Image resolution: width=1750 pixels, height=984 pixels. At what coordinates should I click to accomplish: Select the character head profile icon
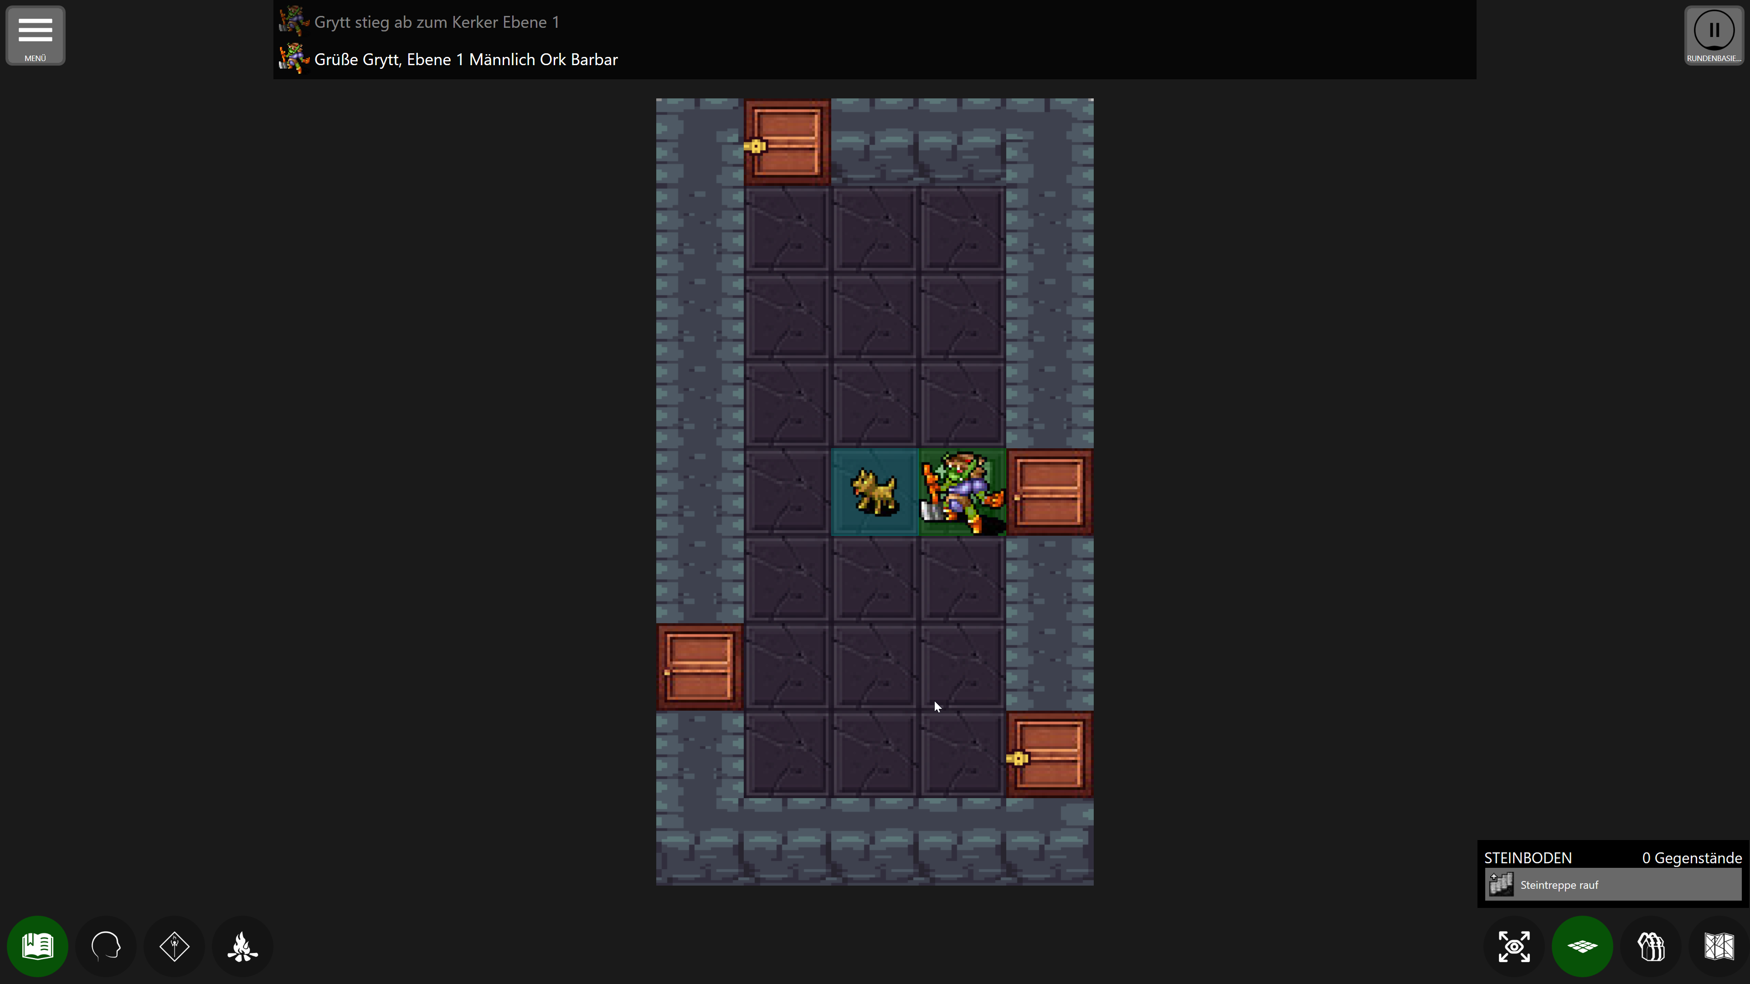coord(106,946)
